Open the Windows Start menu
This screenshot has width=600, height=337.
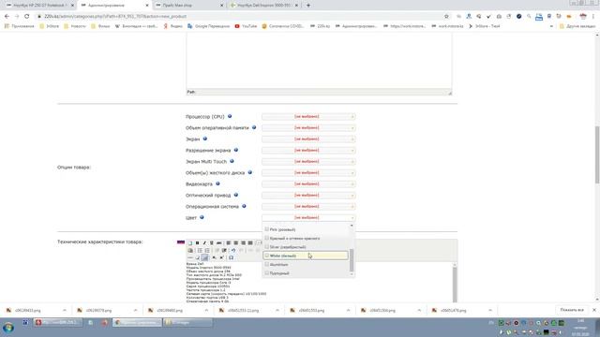pos(8,328)
